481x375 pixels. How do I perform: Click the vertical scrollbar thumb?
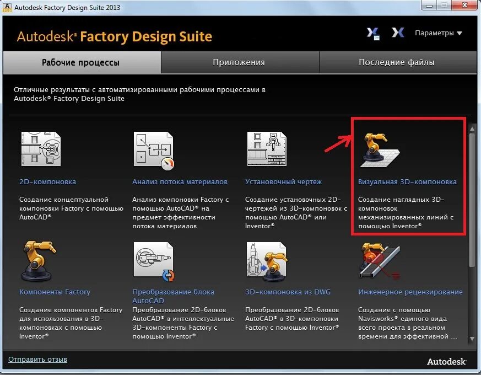[x=472, y=200]
